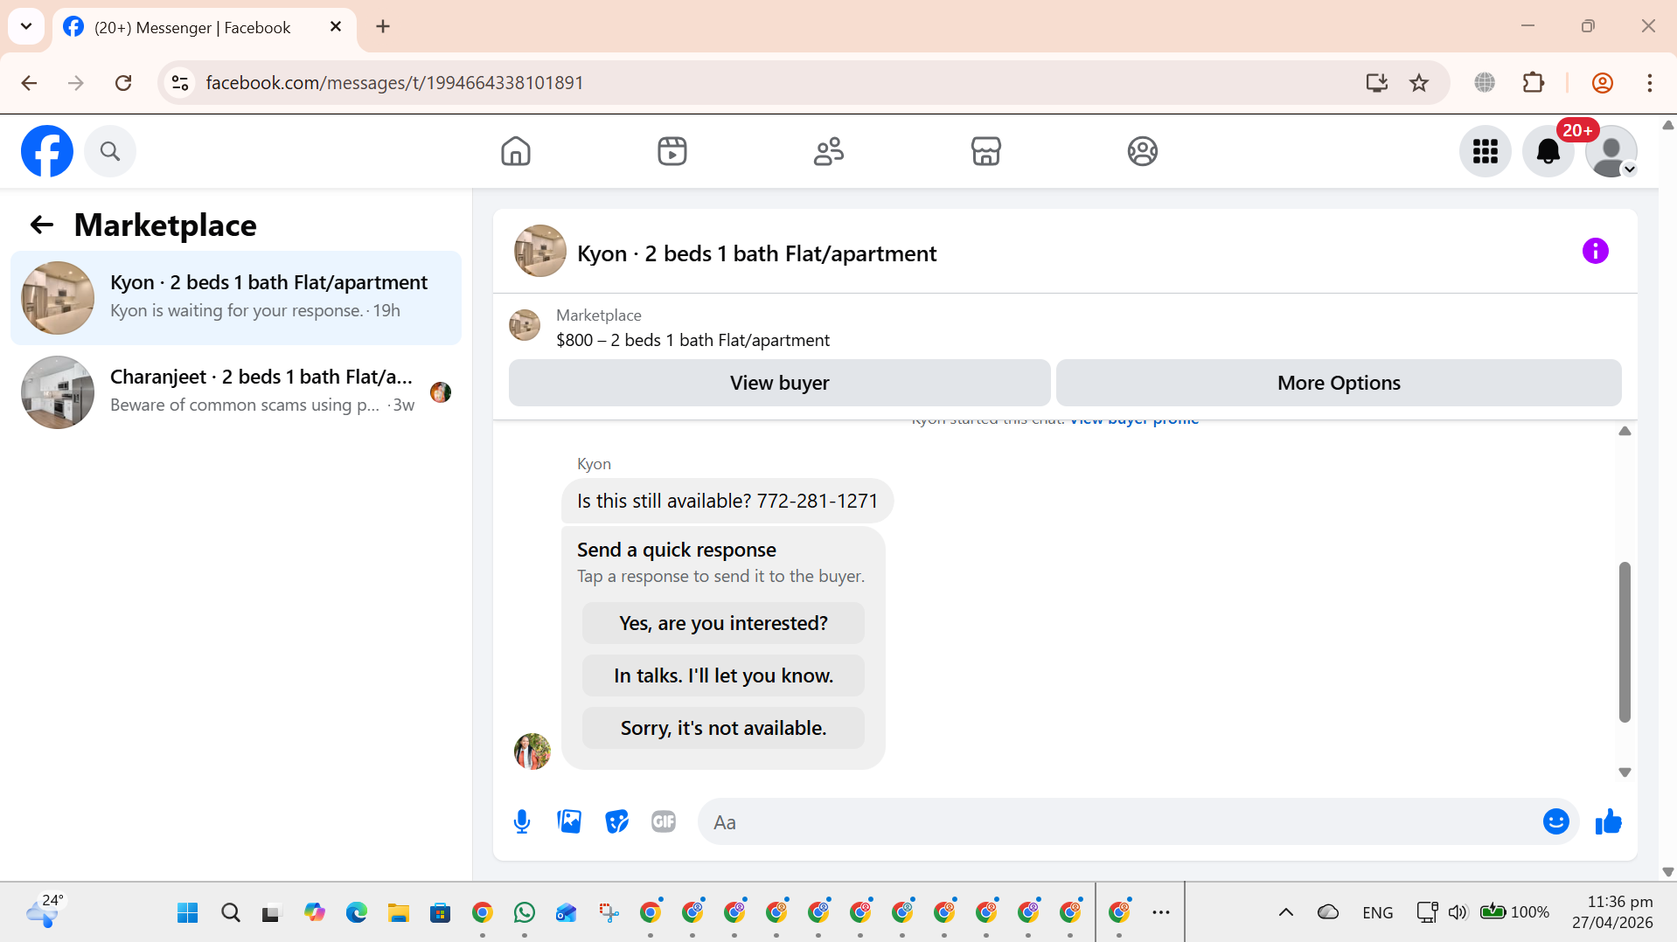This screenshot has width=1677, height=942.
Task: View site information icon in address bar
Action: tap(180, 83)
